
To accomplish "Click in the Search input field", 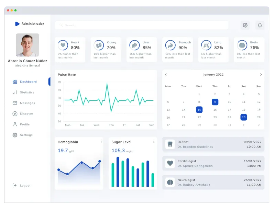I will click(142, 25).
